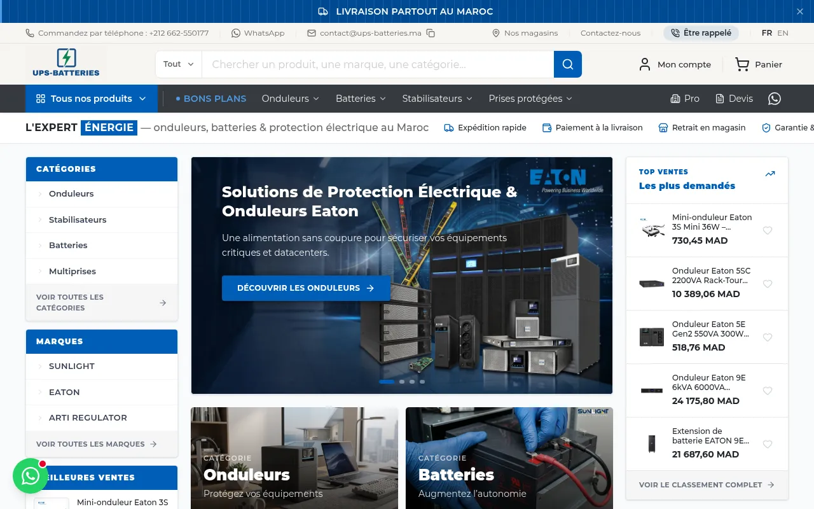Expand the Batteries nav dropdown
Image resolution: width=814 pixels, height=509 pixels.
point(361,99)
